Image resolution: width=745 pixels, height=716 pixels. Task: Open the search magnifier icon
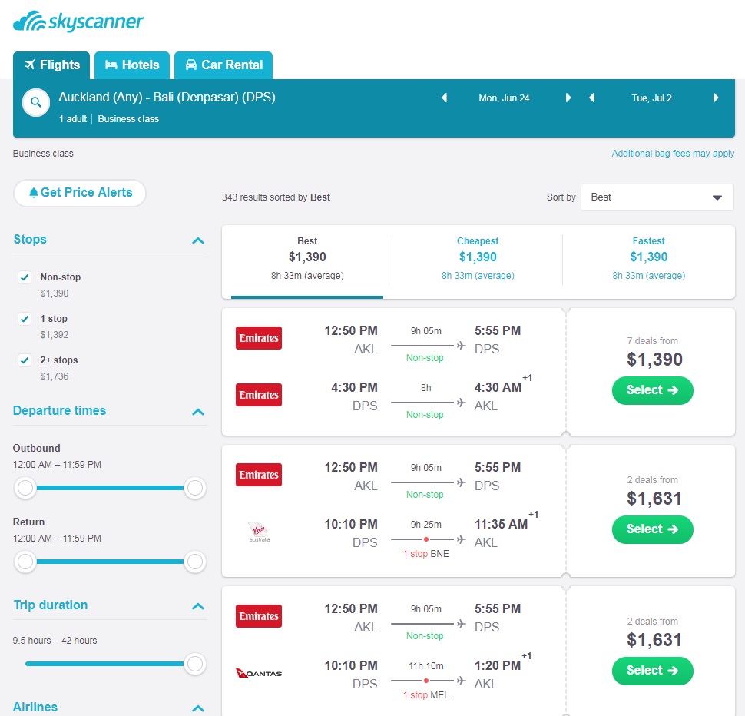(36, 102)
